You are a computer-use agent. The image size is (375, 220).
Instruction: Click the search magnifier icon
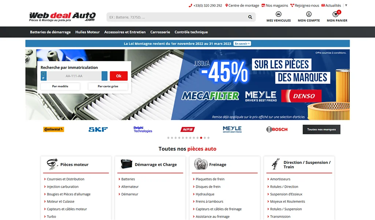250,17
